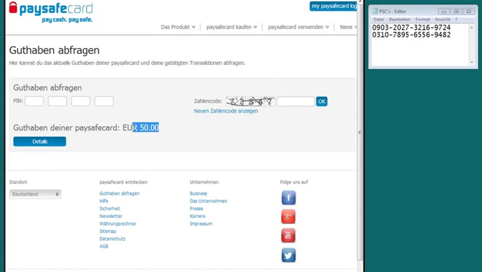Open the Format menu in Editor
This screenshot has height=272, width=482.
[423, 19]
